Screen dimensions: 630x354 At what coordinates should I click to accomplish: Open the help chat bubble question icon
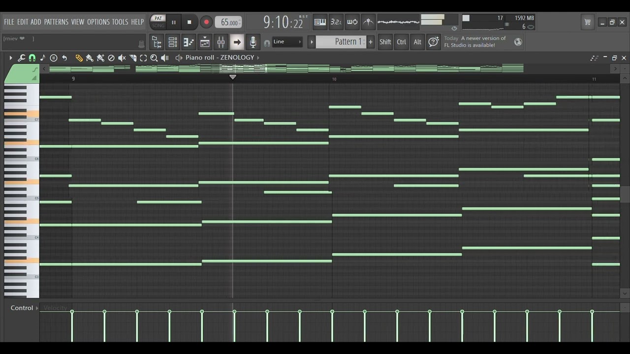433,42
